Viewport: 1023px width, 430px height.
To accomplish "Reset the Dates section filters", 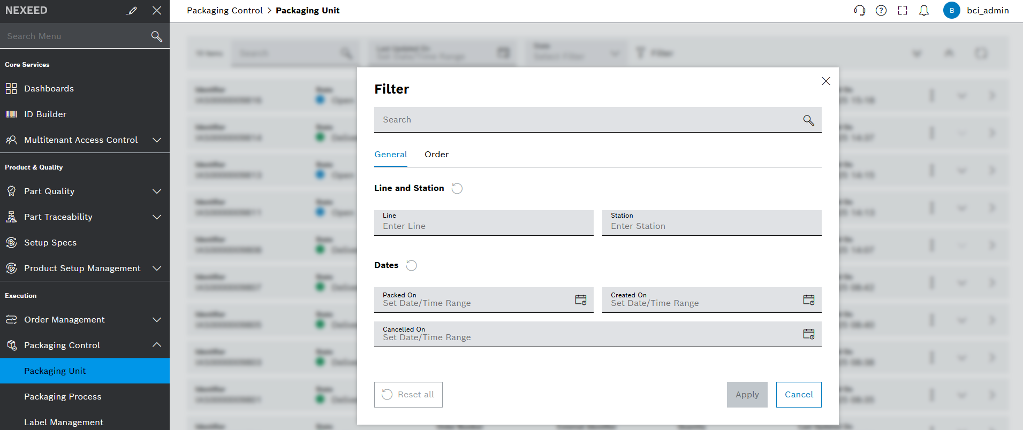I will [411, 265].
